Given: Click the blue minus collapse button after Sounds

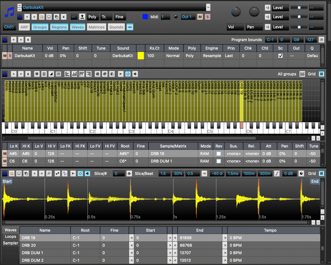Looking at the screenshot, I should tap(130, 27).
